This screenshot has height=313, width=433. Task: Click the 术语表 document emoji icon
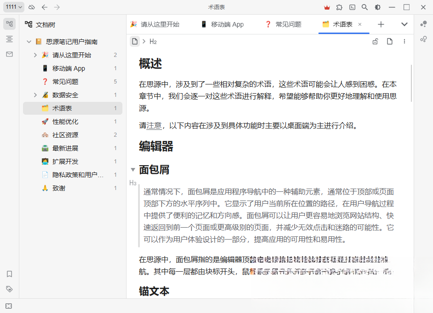(x=45, y=108)
